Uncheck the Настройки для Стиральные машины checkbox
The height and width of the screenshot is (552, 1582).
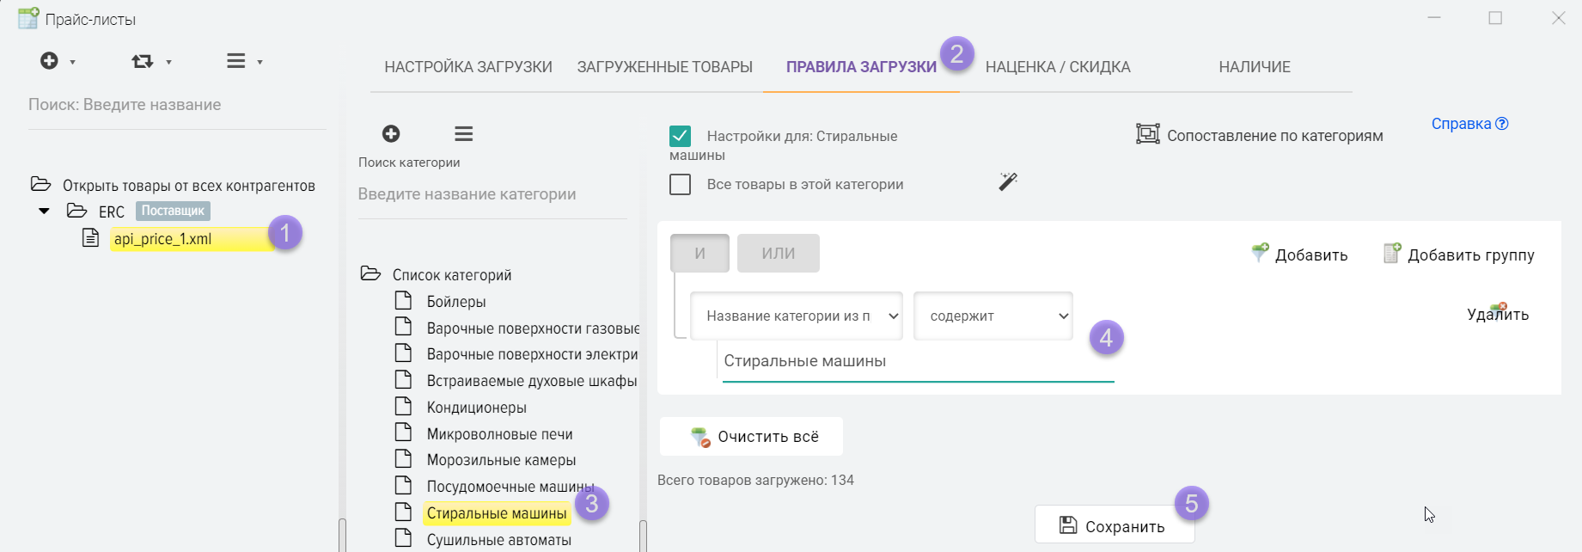(680, 137)
